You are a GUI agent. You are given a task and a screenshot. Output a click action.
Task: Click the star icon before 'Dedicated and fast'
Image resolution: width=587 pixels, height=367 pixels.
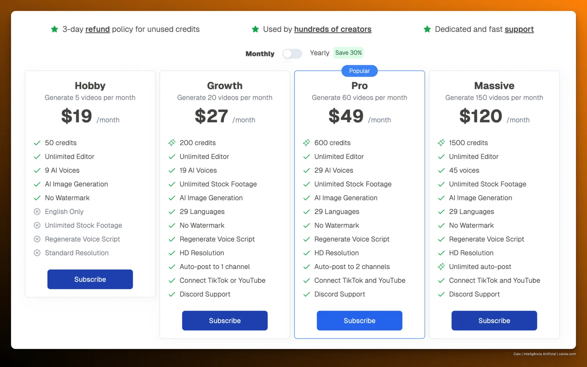427,29
